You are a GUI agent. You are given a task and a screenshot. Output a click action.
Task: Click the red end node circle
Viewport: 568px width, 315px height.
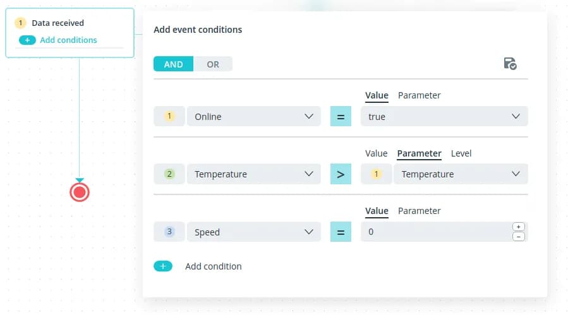click(x=80, y=192)
